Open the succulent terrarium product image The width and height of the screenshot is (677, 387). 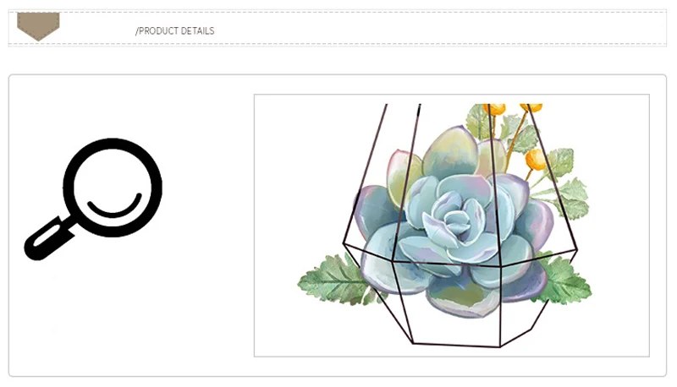pos(452,226)
